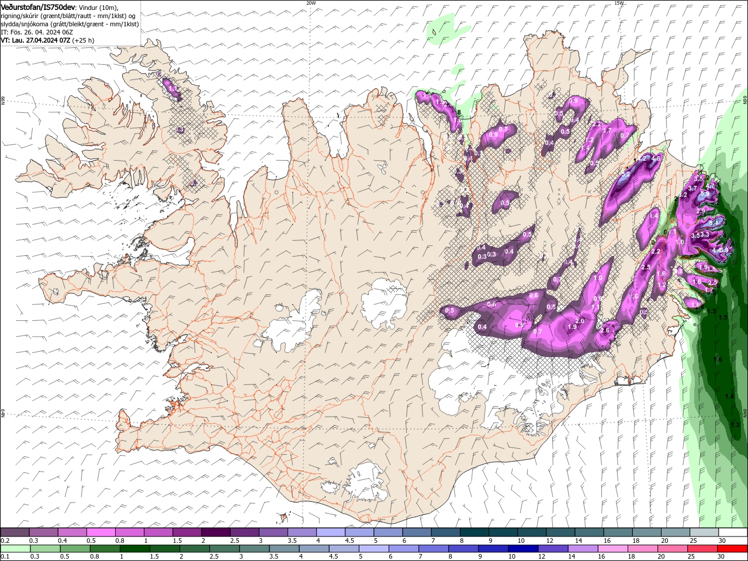This screenshot has height=561, width=748.
Task: Select the 'Vindur (10m)' caption text
Action: (x=99, y=7)
